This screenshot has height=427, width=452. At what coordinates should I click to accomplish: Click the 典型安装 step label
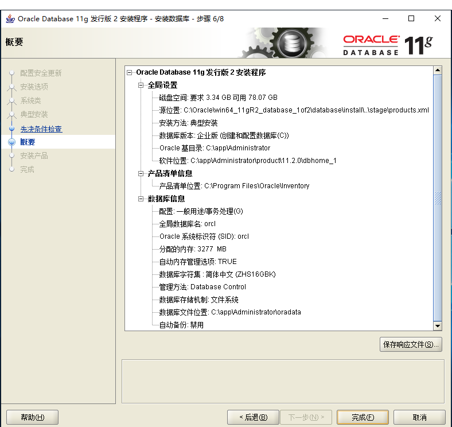point(34,114)
